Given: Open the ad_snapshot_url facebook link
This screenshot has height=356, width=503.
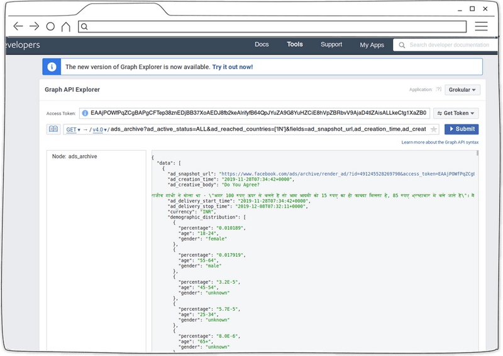Looking at the screenshot, I should click(348, 174).
